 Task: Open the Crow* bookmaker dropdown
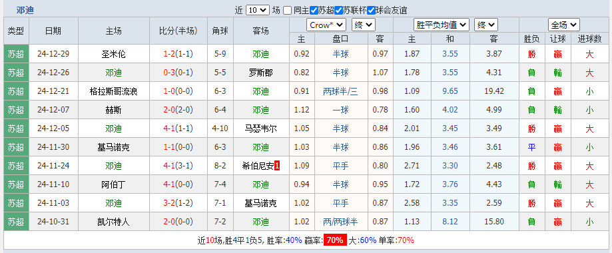click(x=326, y=25)
